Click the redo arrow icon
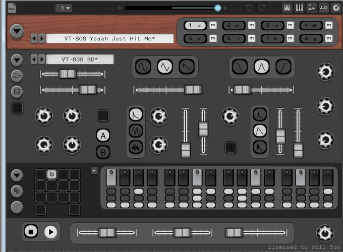This screenshot has height=252, width=343. 262,8
